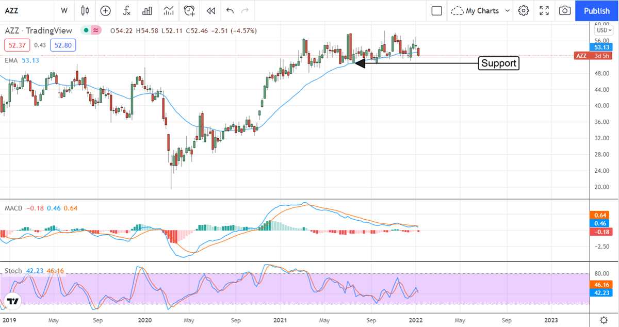Change the W weekly interval selector
This screenshot has height=327, width=619.
[x=64, y=10]
